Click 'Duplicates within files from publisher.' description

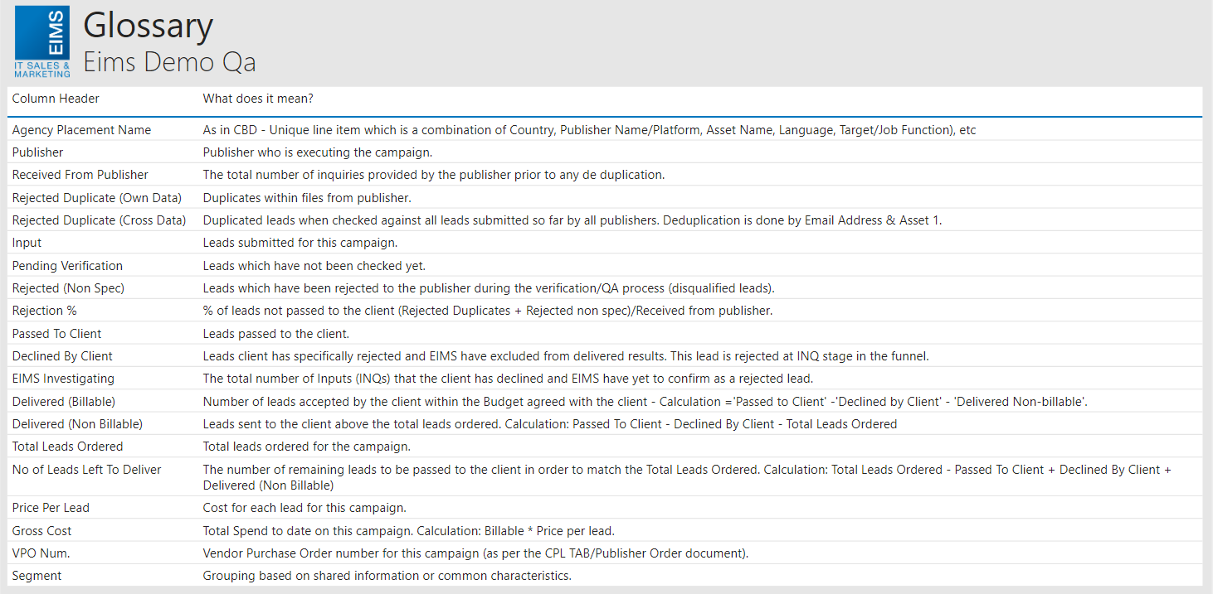307,197
